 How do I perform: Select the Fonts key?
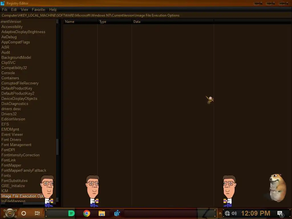(6, 175)
